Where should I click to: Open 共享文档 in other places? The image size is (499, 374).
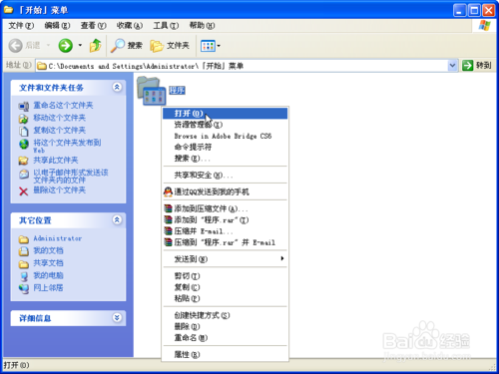point(48,263)
